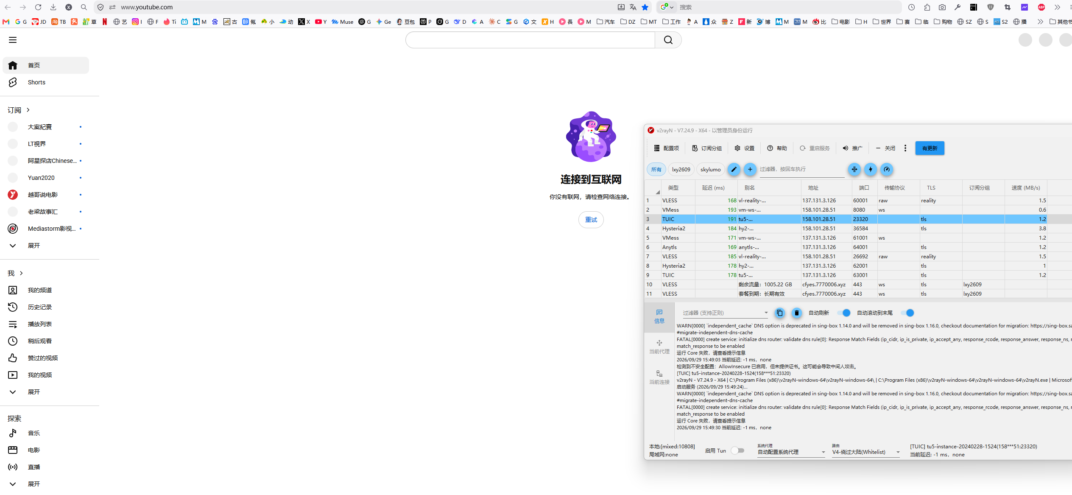Click the 重试 retry button
The image size is (1072, 495).
coord(591,220)
